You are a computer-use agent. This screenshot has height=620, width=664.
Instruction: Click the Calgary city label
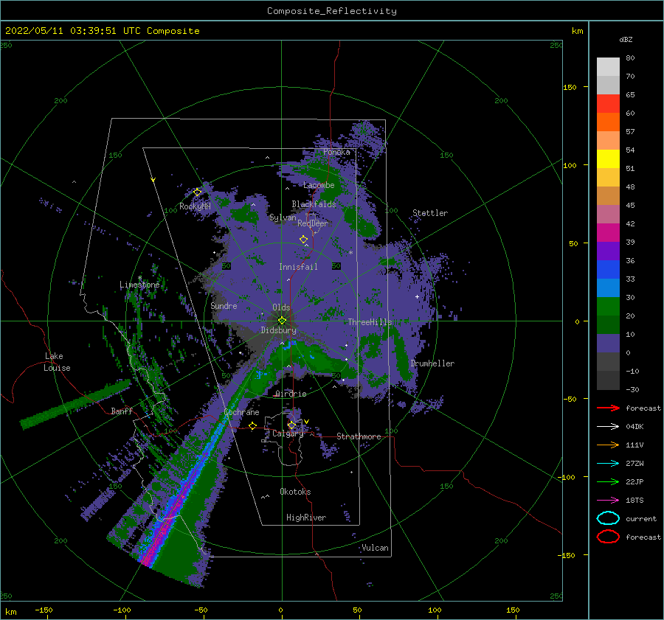pos(288,433)
